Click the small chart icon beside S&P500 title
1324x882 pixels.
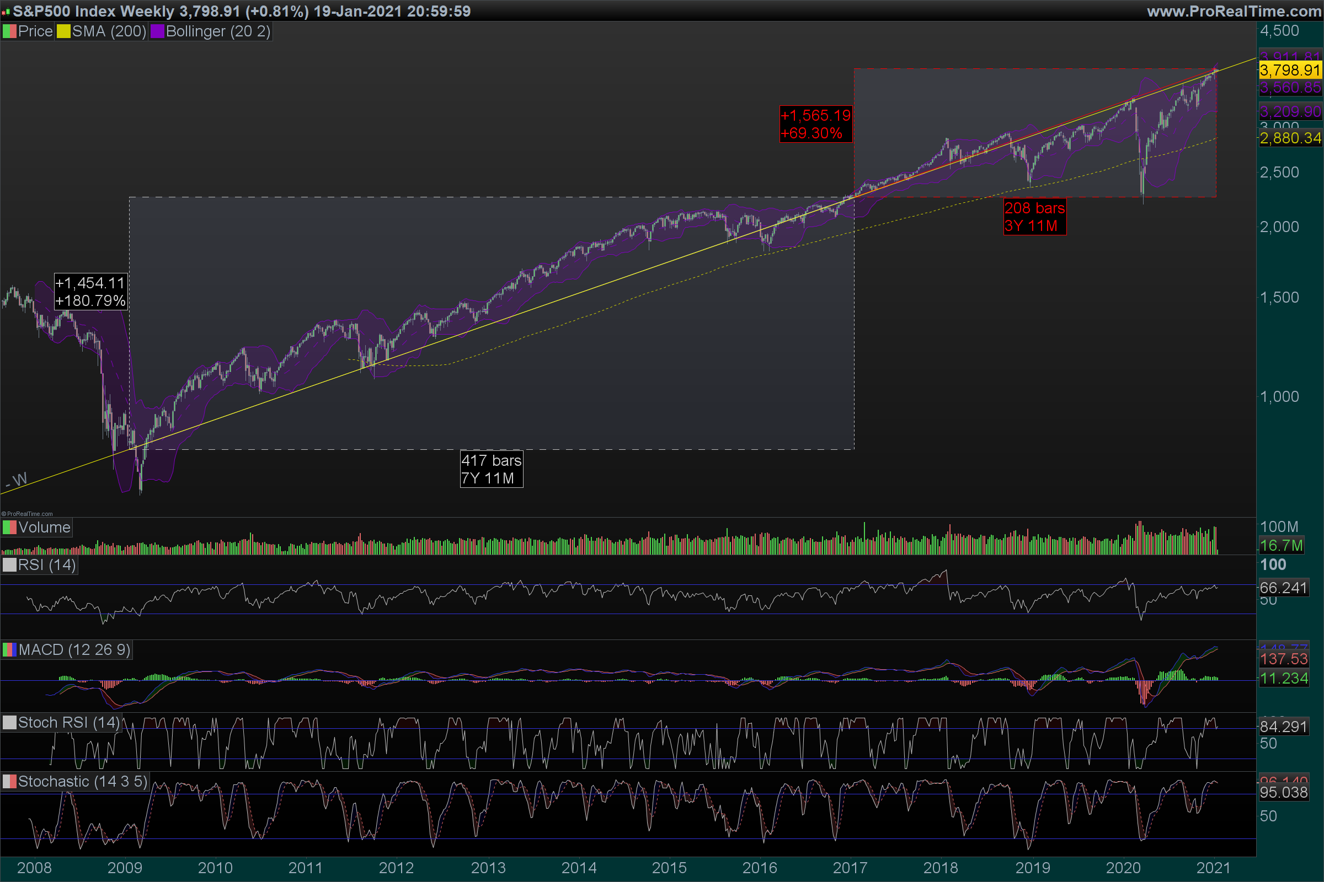pyautogui.click(x=6, y=12)
